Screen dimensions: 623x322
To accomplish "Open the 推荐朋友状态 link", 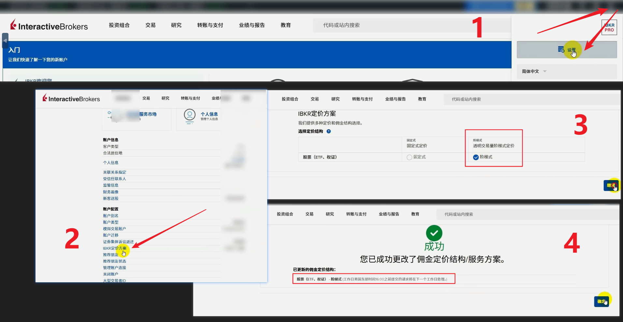I will 114,261.
